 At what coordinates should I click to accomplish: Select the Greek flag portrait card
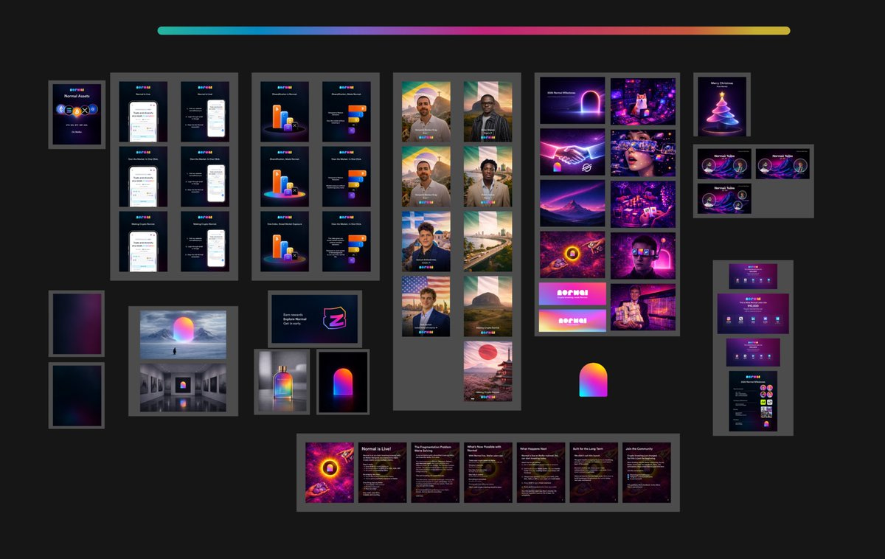tap(426, 242)
